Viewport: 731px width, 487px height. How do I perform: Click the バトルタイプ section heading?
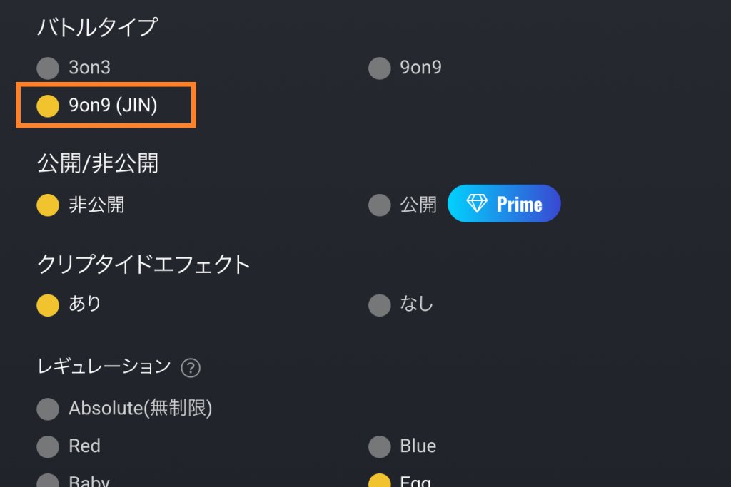pos(97,28)
